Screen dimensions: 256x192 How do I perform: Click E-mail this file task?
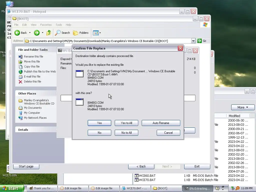[x=32, y=76]
